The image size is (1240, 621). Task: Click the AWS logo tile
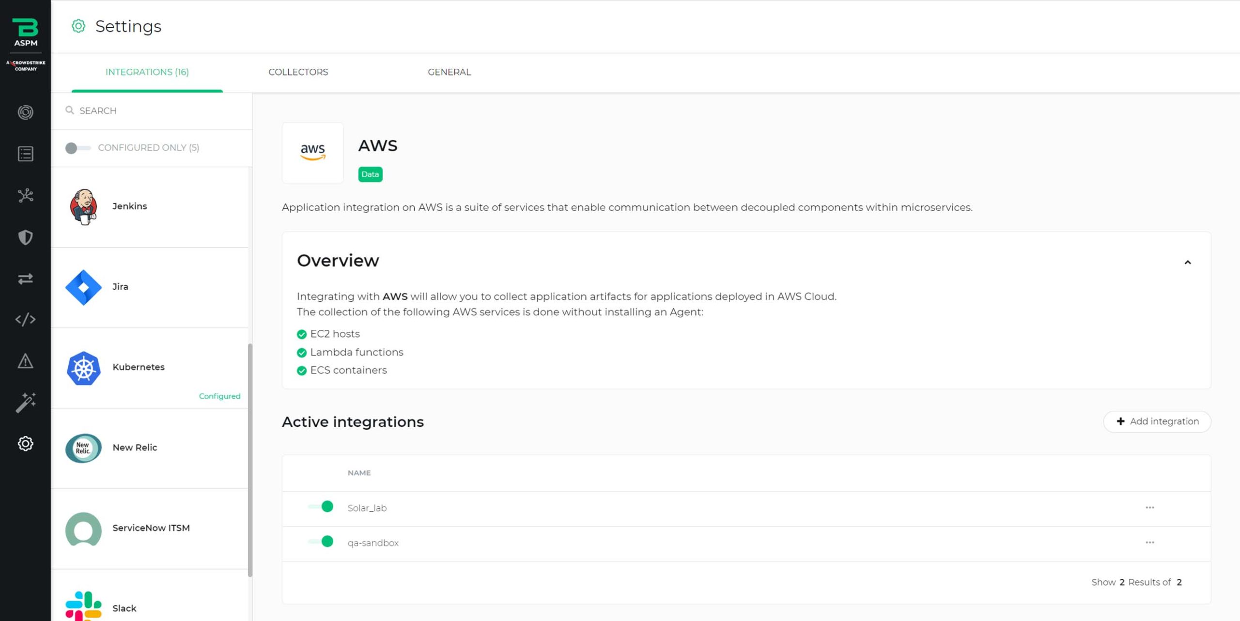(x=313, y=153)
